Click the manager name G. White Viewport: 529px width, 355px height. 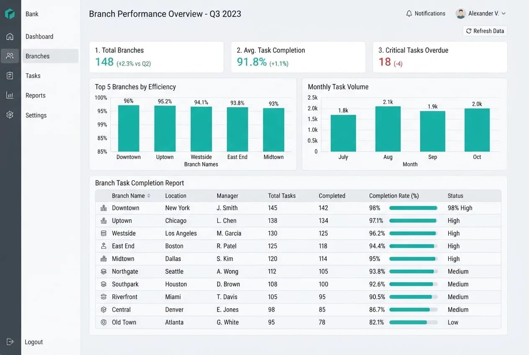pyautogui.click(x=228, y=322)
